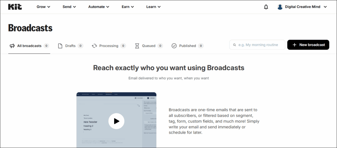Click 'Email delivered to who you want' subtitle
337x148 pixels.
click(169, 78)
